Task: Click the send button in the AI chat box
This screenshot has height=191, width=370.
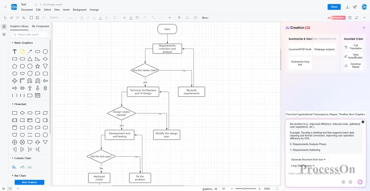Action: point(360,182)
